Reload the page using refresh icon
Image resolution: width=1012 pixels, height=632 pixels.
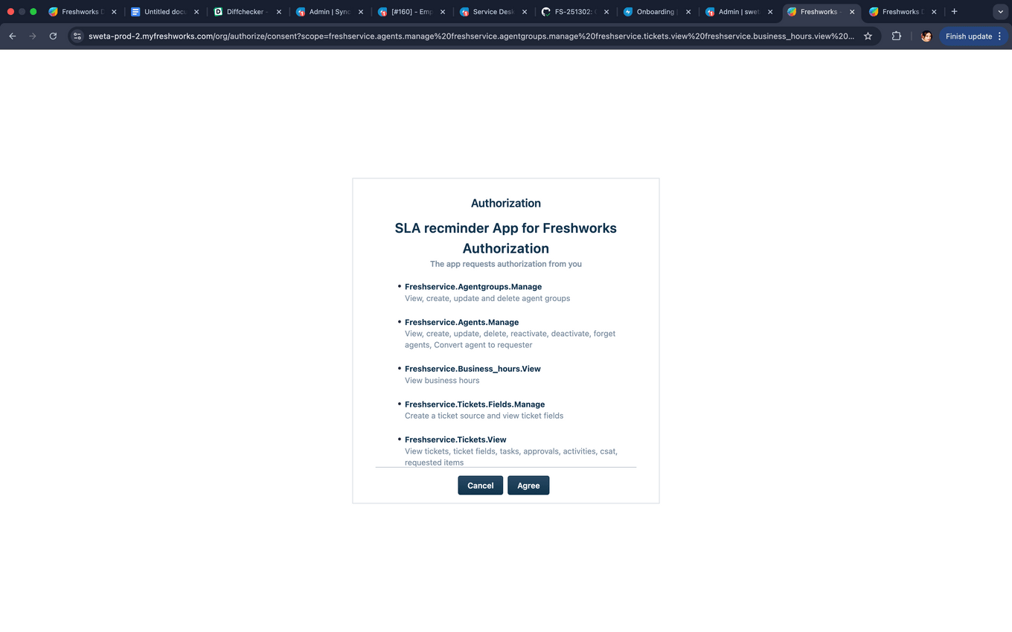[x=53, y=36]
